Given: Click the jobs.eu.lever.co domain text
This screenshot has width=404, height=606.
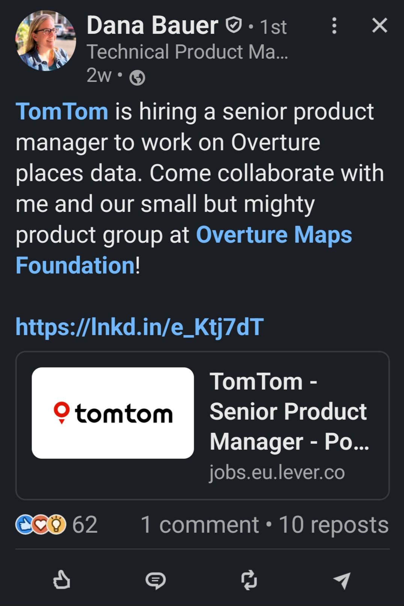Looking at the screenshot, I should point(277,472).
